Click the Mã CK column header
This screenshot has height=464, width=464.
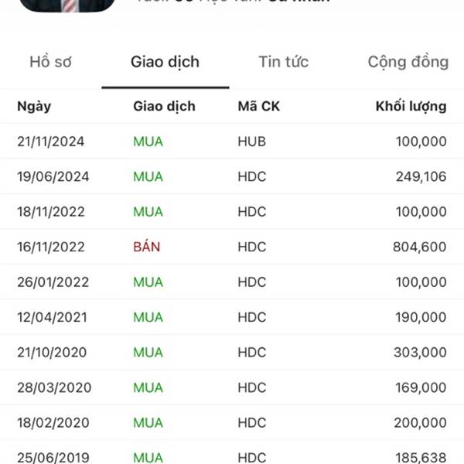tap(258, 106)
